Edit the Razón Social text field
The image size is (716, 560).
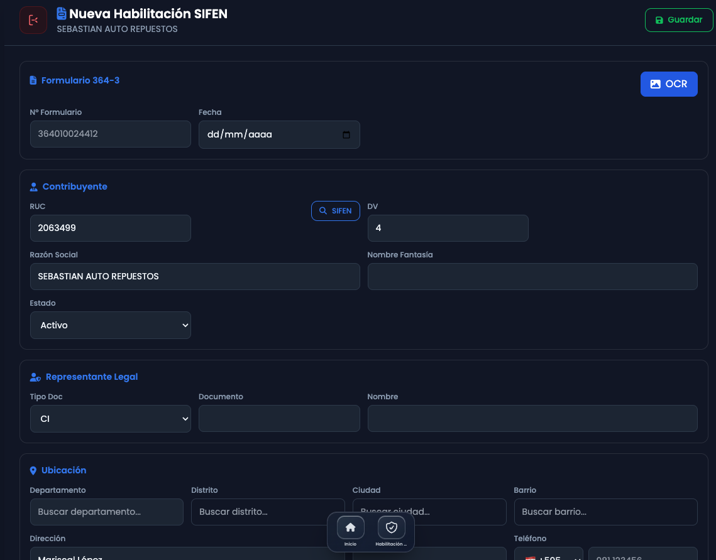195,277
